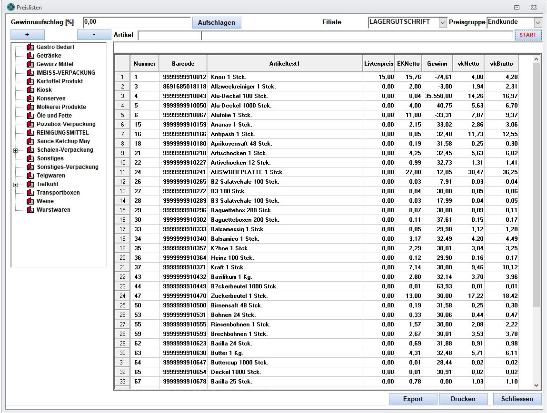Click the Pizzabox-Verpackung book icon
This screenshot has height=413, width=547.
[x=31, y=124]
